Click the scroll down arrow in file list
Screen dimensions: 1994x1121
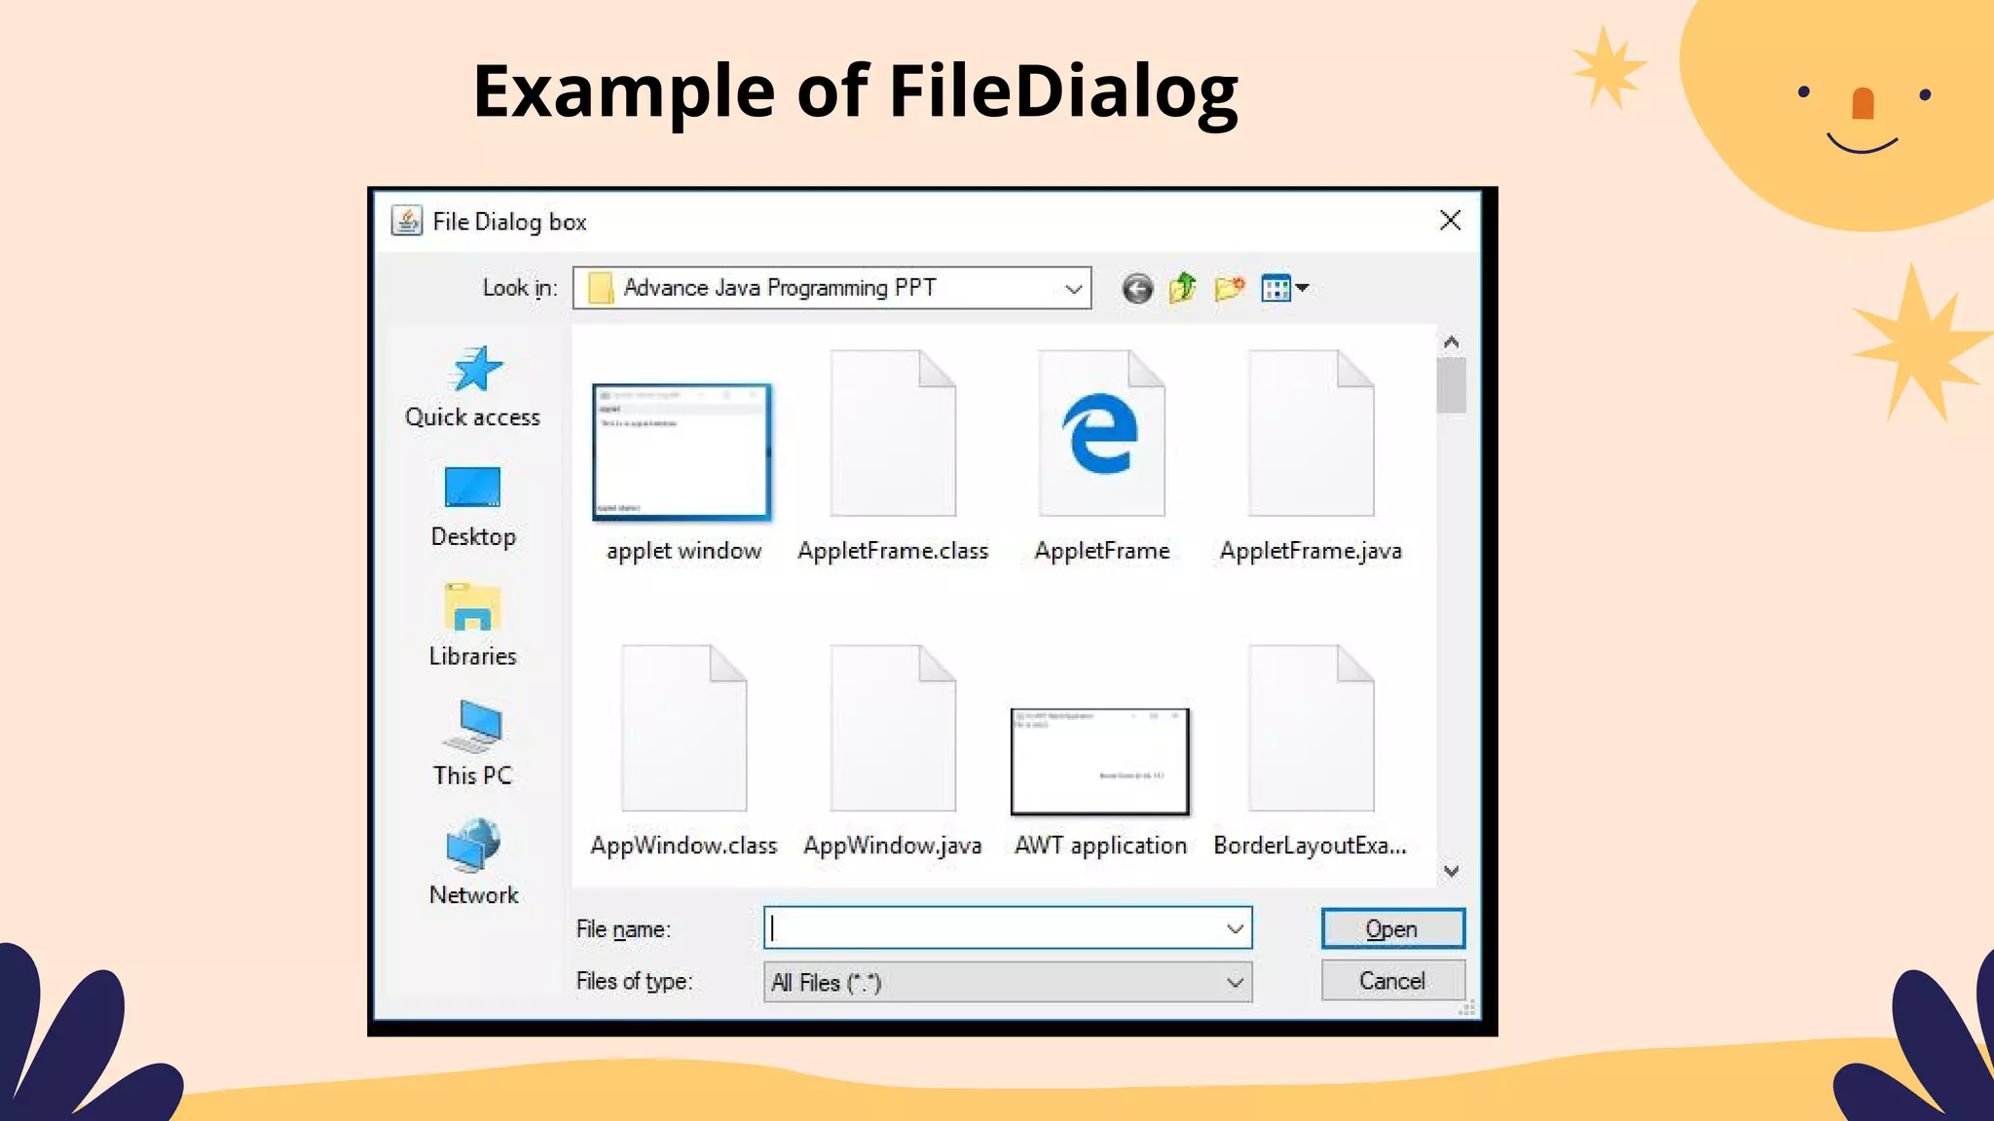pos(1451,871)
